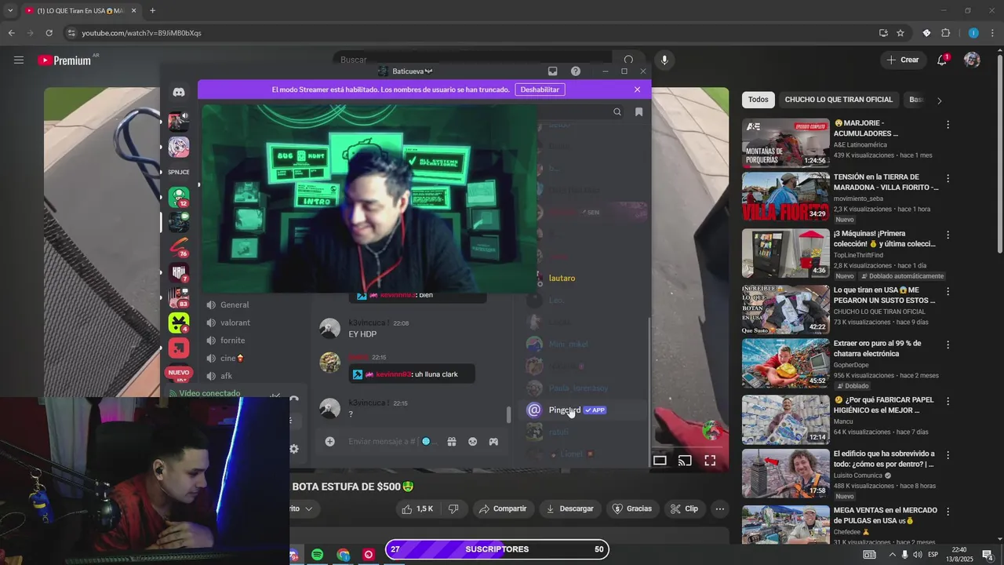Open Discord help question-mark icon
The image size is (1004, 565).
(x=576, y=71)
